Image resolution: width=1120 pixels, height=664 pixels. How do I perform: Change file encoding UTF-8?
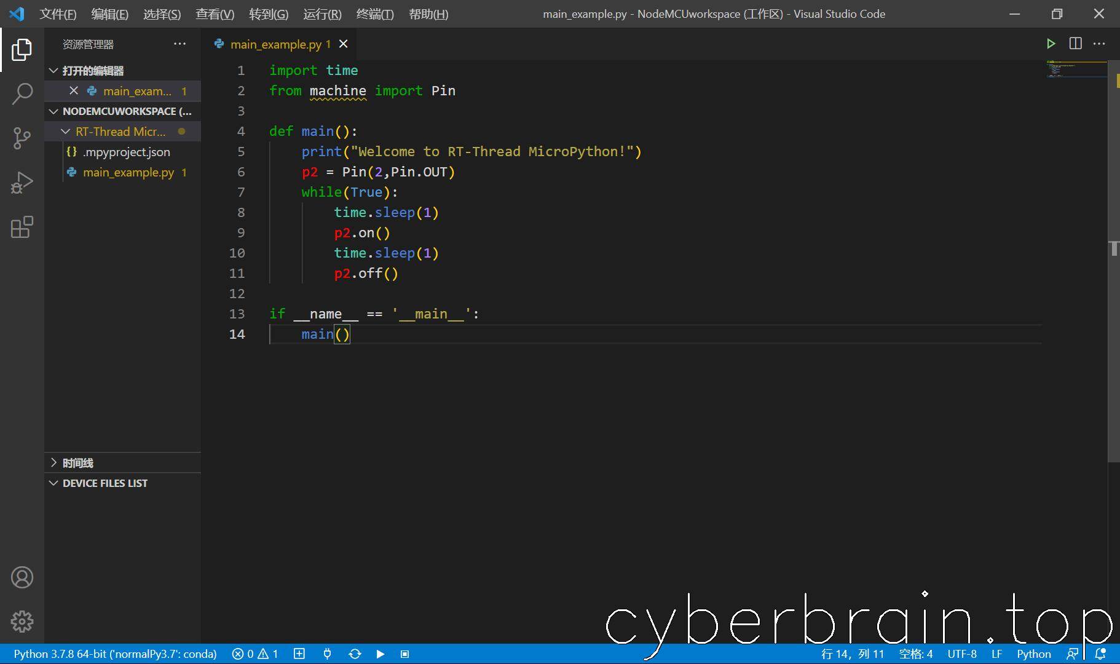tap(962, 654)
